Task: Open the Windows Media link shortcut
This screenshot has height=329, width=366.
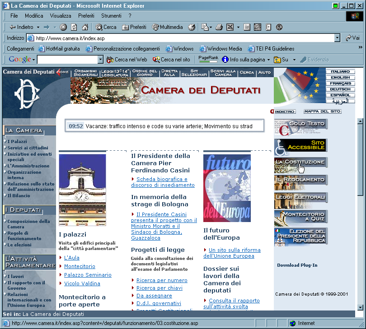Action: [x=221, y=49]
